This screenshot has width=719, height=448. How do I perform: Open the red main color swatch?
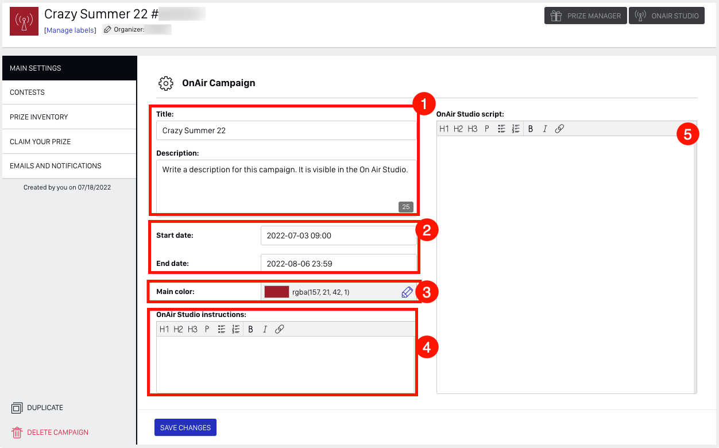point(276,292)
